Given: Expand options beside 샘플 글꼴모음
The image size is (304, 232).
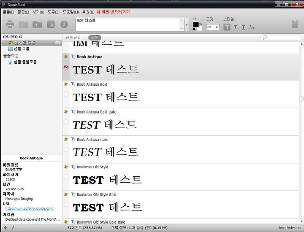Looking at the screenshot, I should click(60, 62).
